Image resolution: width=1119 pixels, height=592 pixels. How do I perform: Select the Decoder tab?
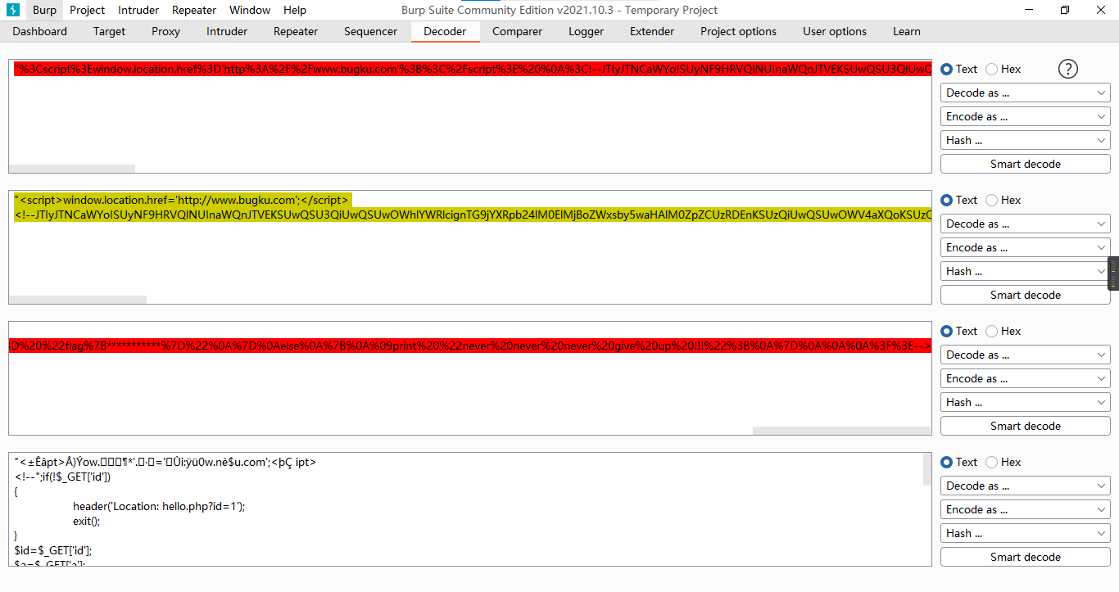pyautogui.click(x=445, y=31)
